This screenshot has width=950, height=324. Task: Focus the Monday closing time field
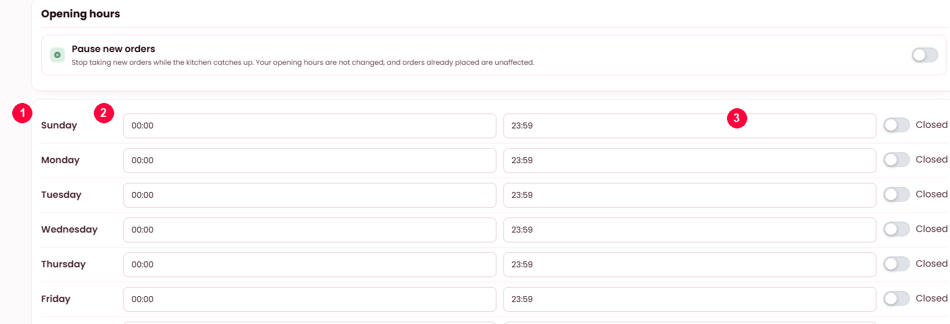pos(689,160)
